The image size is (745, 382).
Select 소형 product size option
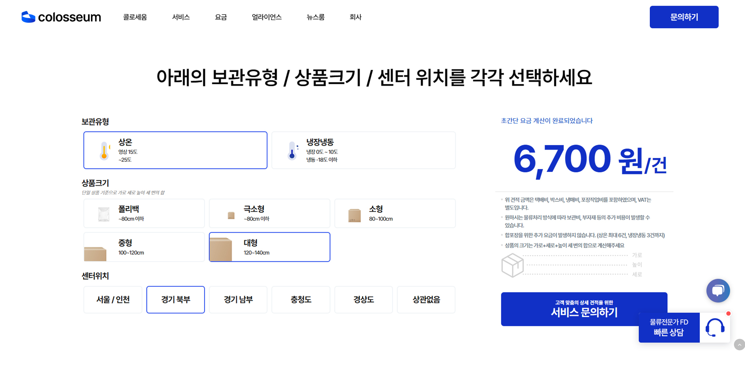[x=395, y=214]
